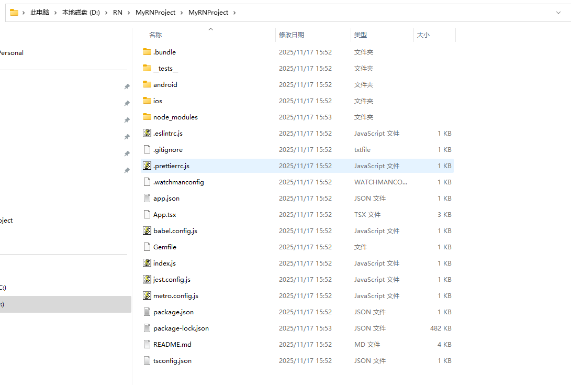Click the WATCHMANCO... type cell
The width and height of the screenshot is (571, 385).
(x=380, y=182)
